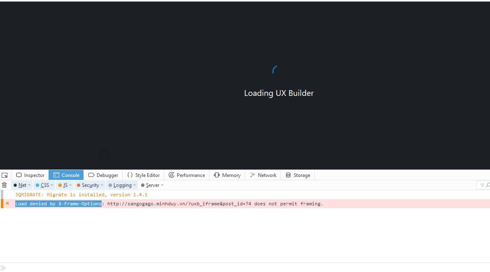Image resolution: width=490 pixels, height=272 pixels.
Task: Click the magnifier icon in filter bar
Action: pyautogui.click(x=488, y=185)
